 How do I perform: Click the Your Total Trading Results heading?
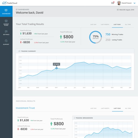[30, 24]
